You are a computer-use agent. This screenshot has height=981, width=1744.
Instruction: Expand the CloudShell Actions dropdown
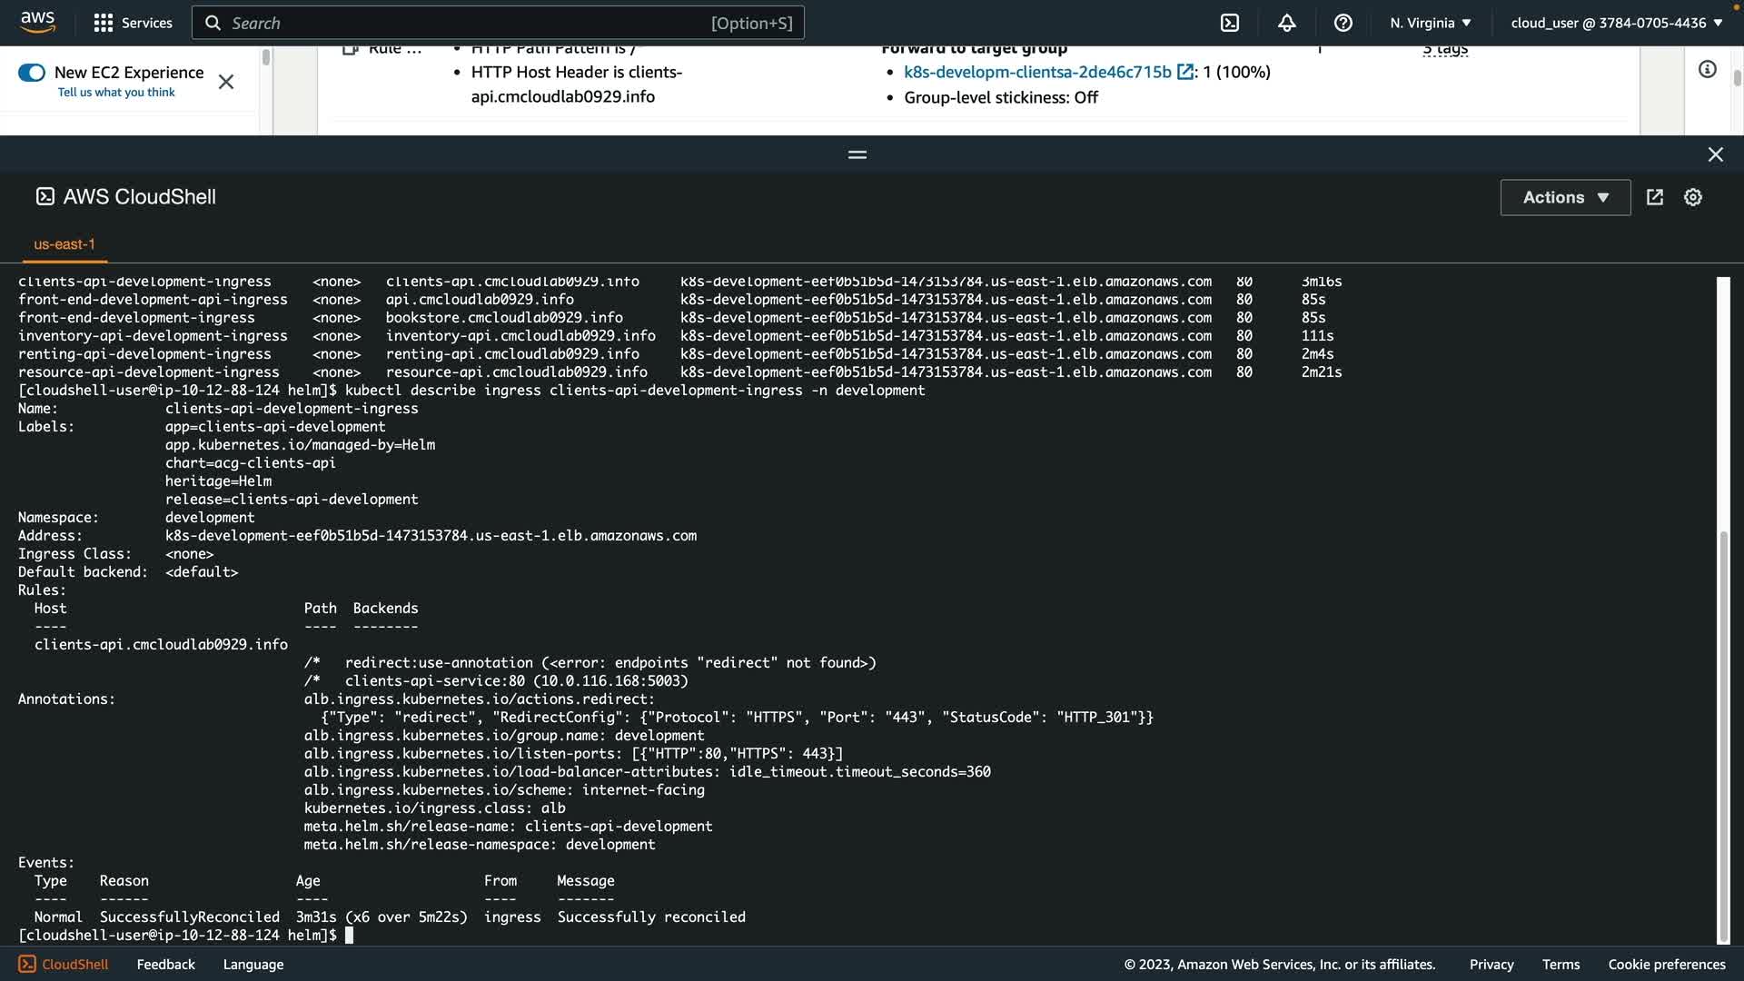pyautogui.click(x=1564, y=197)
